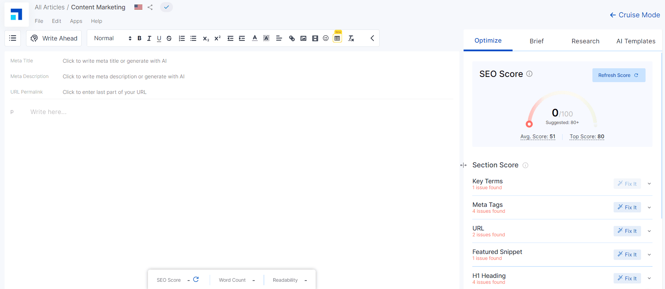Viewport: 665px width, 289px height.
Task: Switch to the Brief tab
Action: click(537, 41)
